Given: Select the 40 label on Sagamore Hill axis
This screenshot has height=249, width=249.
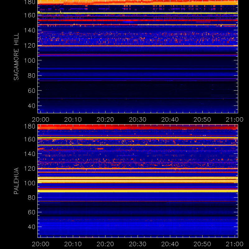Looking at the screenshot, I should [x=31, y=106].
